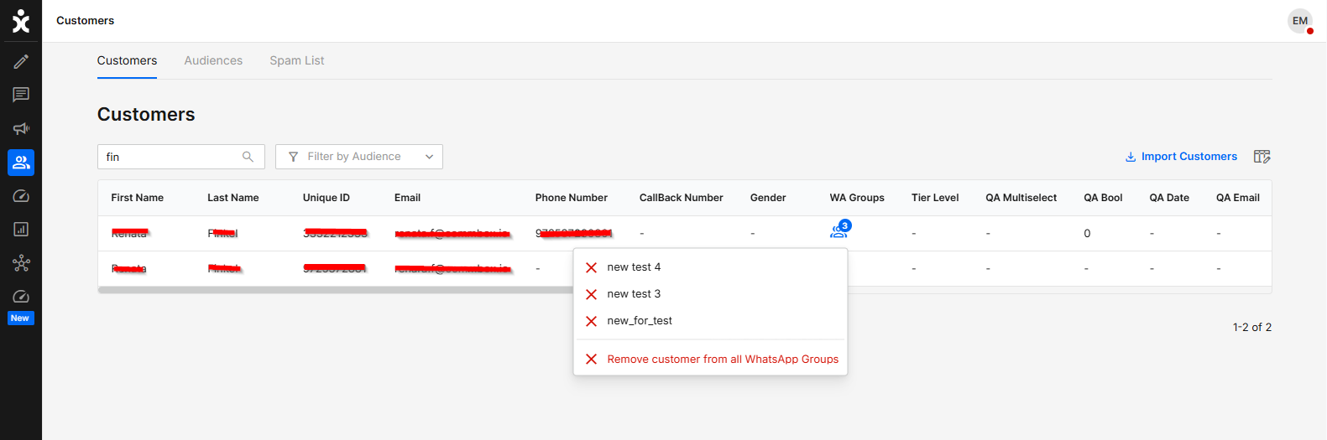Open the gauge icon labeled New

click(x=21, y=297)
